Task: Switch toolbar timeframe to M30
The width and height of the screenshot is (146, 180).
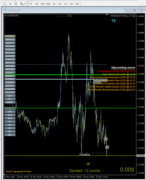Action: tap(48, 4)
